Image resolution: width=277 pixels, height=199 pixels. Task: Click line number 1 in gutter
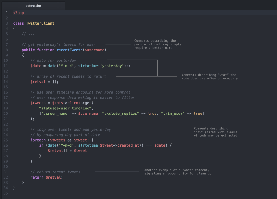7,13
